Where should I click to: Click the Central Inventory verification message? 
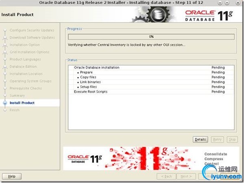pos(126,45)
